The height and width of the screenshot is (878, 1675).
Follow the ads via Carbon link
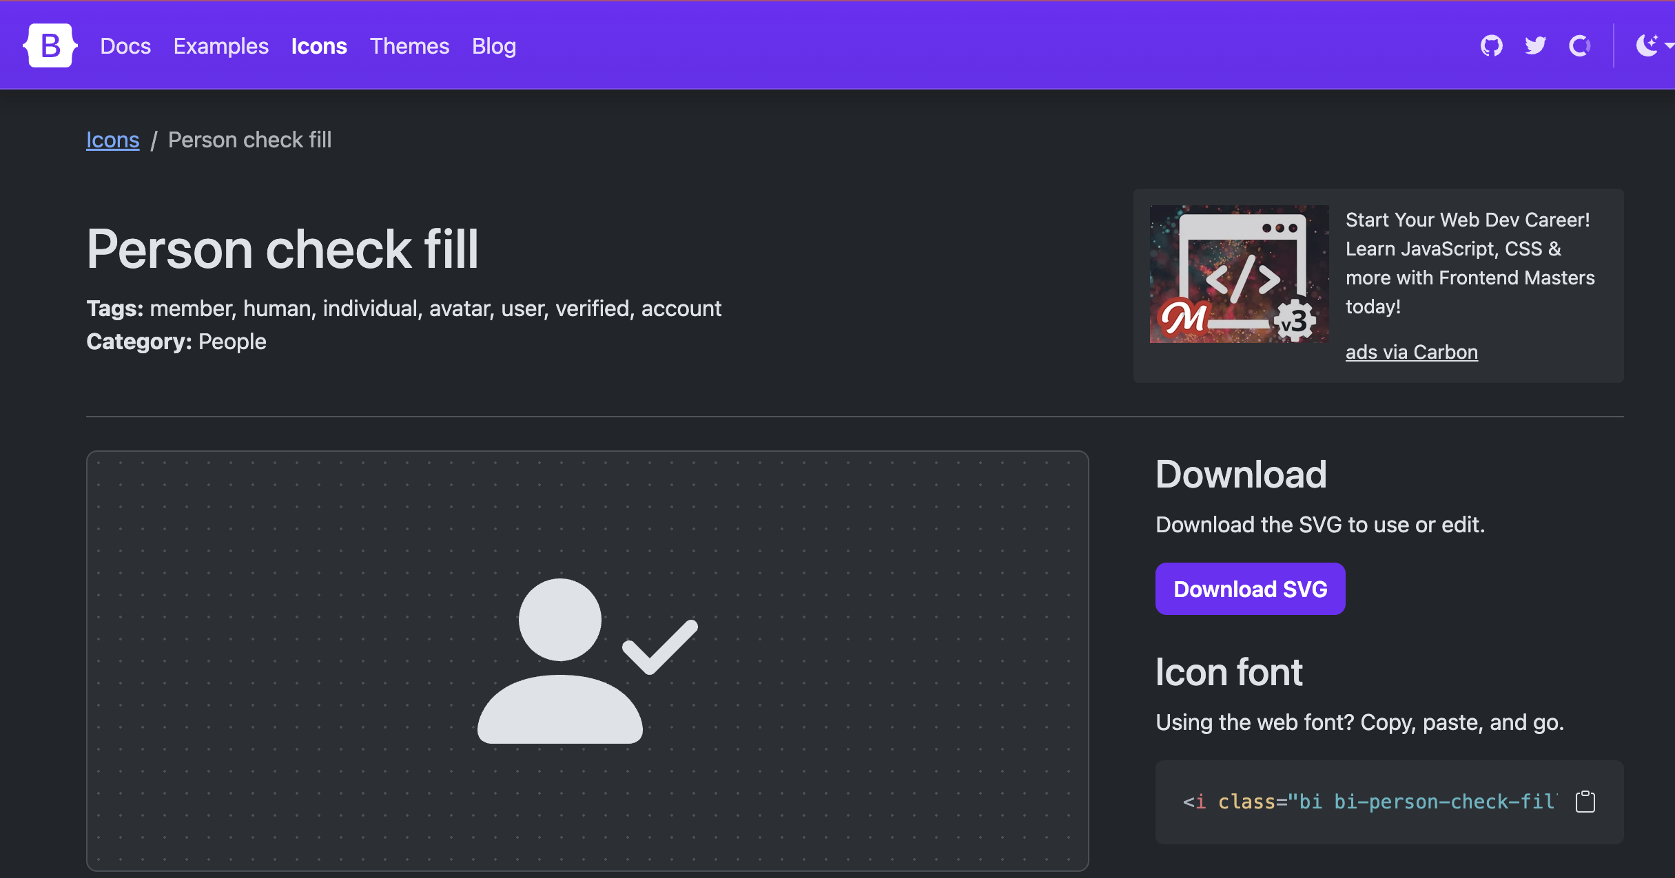tap(1411, 352)
